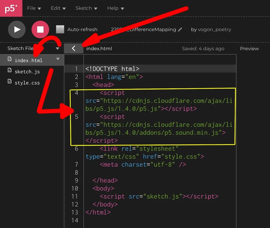Viewport: 270px width, 228px height.
Task: Open the Edit menu
Action: pos(58,8)
